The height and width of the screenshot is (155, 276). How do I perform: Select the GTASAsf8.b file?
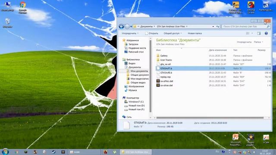166,73
